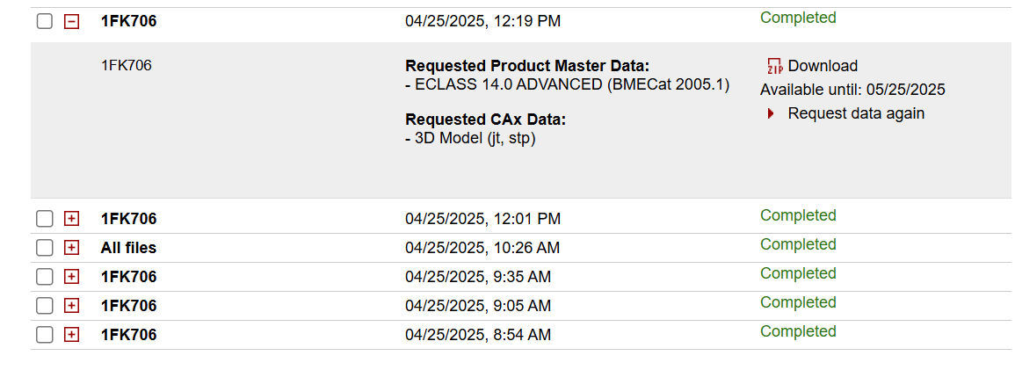Viewport: 1015px width, 392px height.
Task: Expand the 1FK706 entry from 12:01 PM
Action: click(x=72, y=219)
